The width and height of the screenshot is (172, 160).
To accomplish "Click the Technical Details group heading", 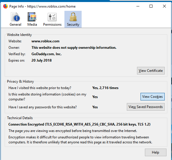I will (20, 118).
